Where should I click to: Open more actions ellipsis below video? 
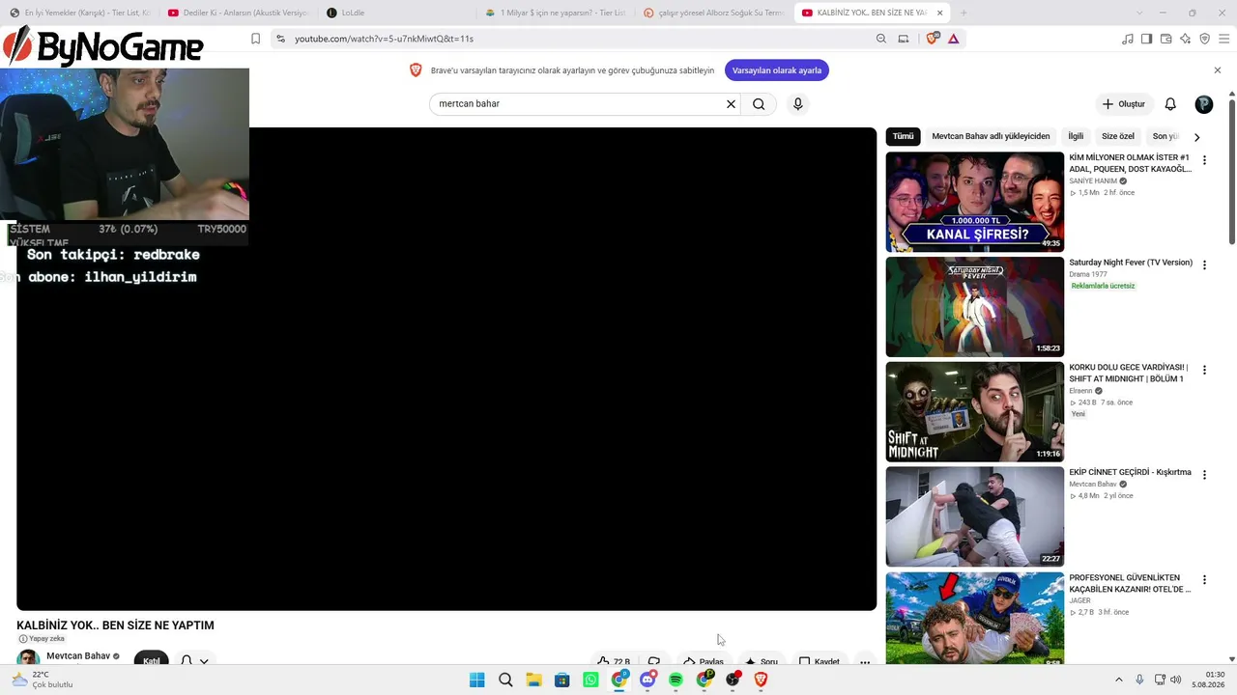coord(865,662)
